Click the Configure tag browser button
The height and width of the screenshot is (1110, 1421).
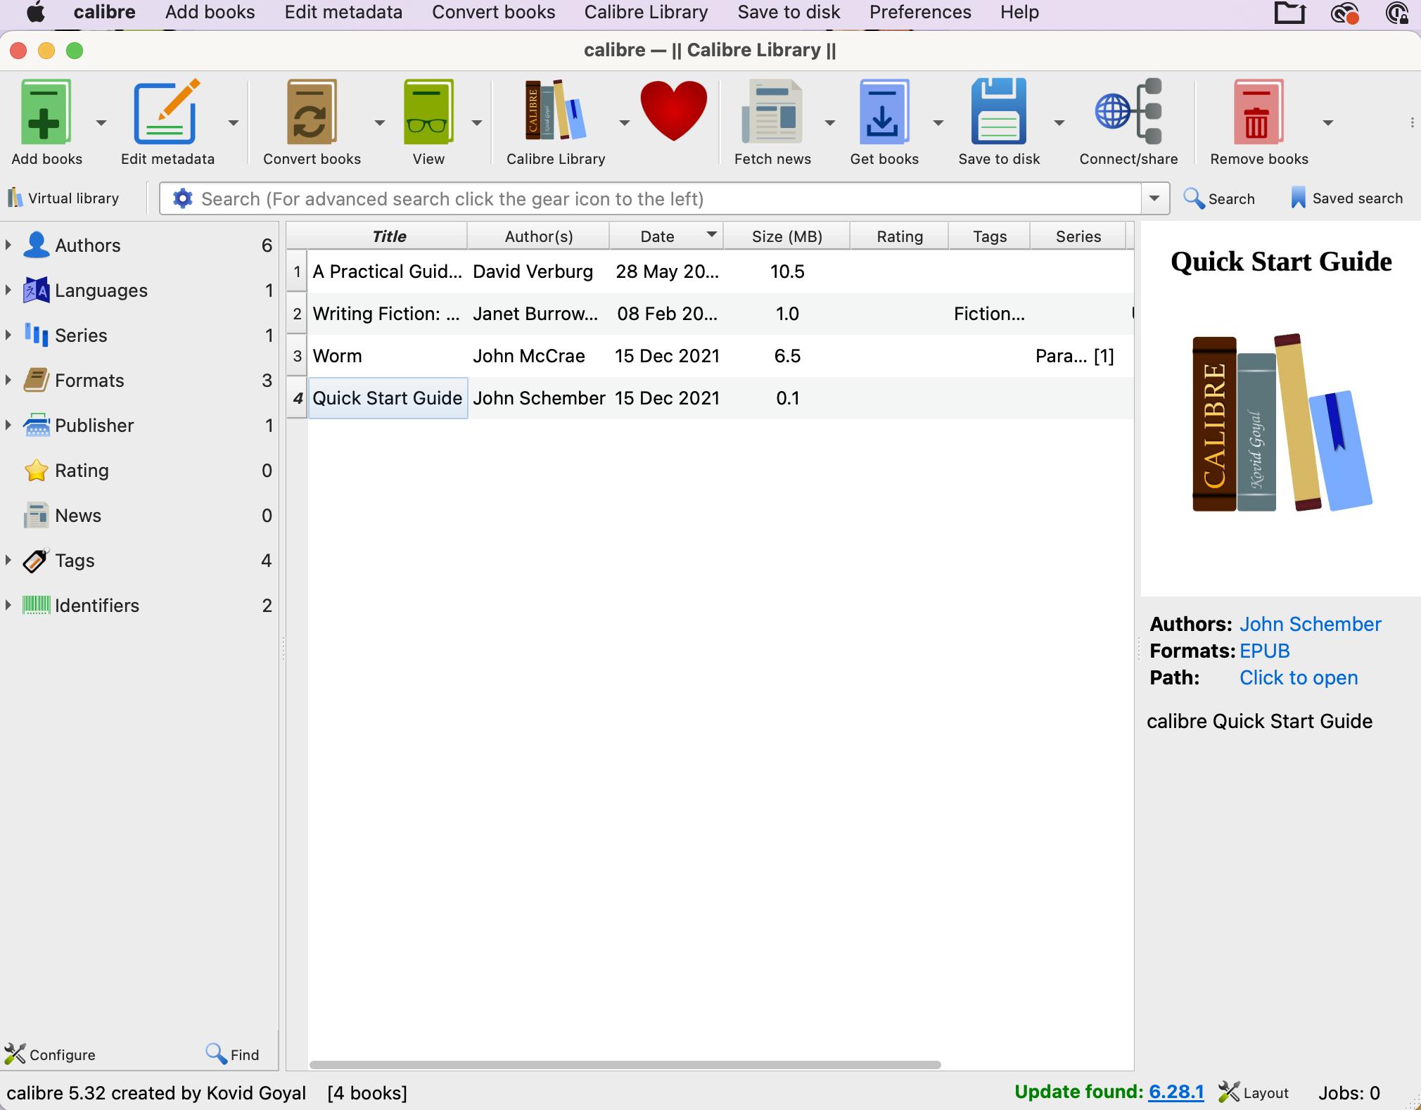click(x=50, y=1054)
